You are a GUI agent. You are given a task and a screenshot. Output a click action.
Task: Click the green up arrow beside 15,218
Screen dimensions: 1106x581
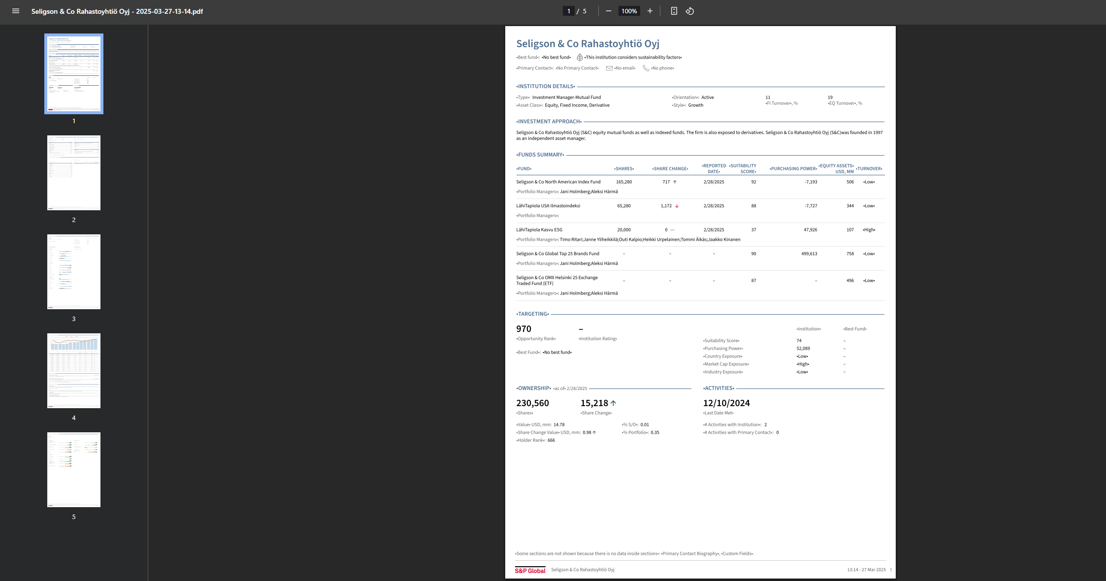pyautogui.click(x=614, y=403)
